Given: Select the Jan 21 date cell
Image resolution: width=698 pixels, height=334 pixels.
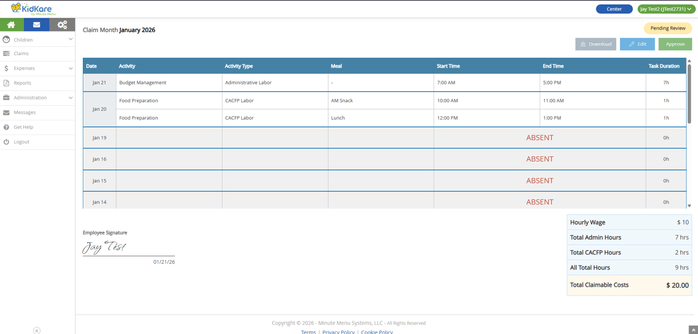Looking at the screenshot, I should coord(99,82).
